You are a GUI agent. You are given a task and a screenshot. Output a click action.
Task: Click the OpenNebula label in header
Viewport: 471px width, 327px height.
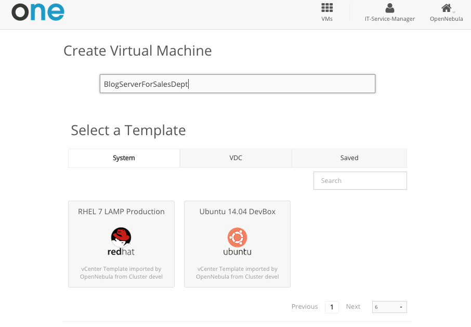(x=447, y=19)
